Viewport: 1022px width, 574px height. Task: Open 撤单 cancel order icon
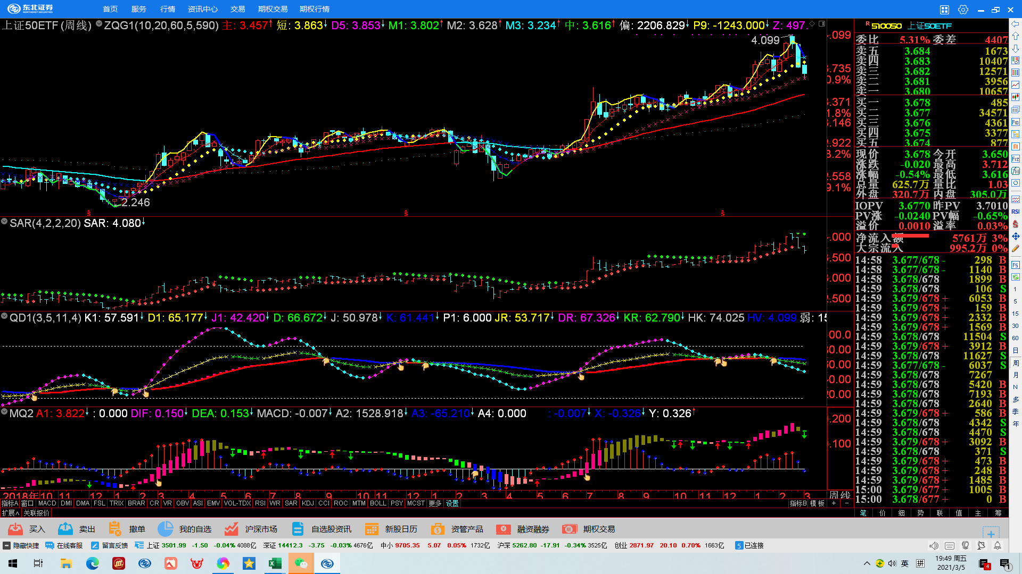115,529
